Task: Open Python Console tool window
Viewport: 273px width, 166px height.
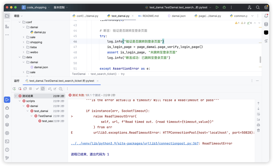Action: coord(7,116)
